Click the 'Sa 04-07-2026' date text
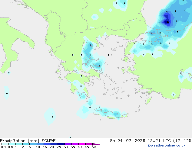This screenshot has width=192, height=148. coord(127,141)
